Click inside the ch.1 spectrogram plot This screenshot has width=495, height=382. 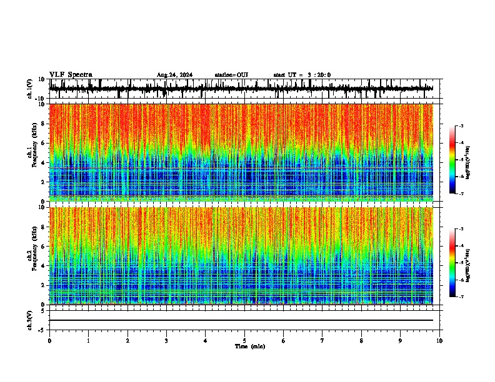click(241, 152)
